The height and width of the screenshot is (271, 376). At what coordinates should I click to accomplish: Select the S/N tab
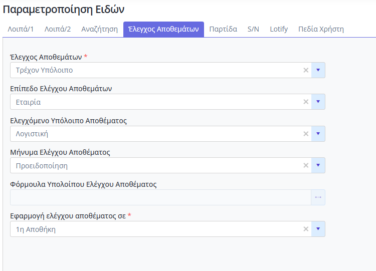coord(253,29)
